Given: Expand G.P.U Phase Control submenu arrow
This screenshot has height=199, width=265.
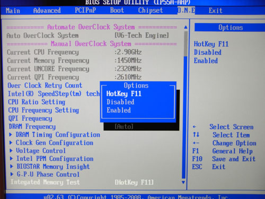Looking at the screenshot, I should click(x=12, y=174).
